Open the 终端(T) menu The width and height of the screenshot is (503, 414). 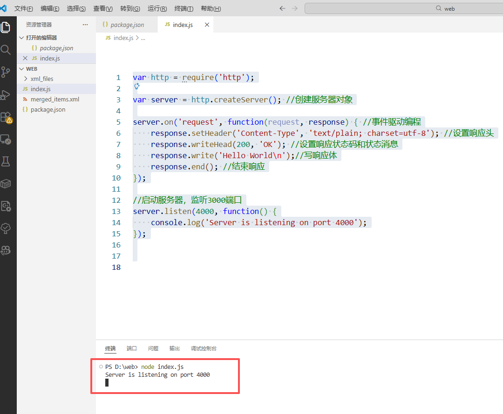point(184,8)
